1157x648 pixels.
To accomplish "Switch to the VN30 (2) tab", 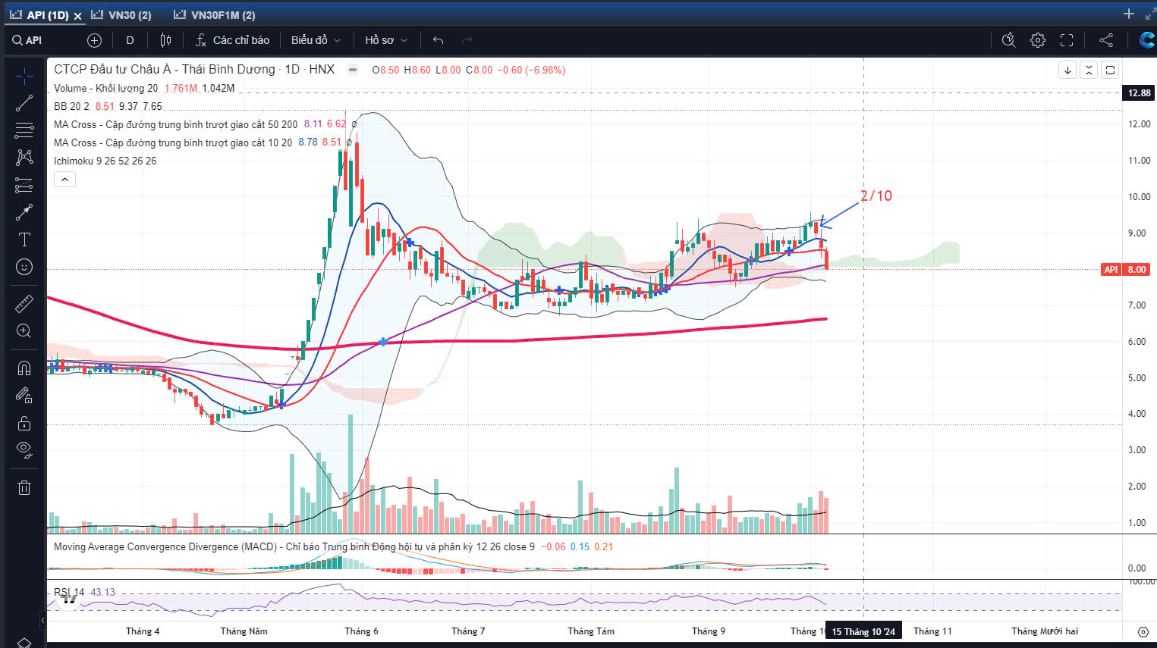I will pyautogui.click(x=121, y=15).
